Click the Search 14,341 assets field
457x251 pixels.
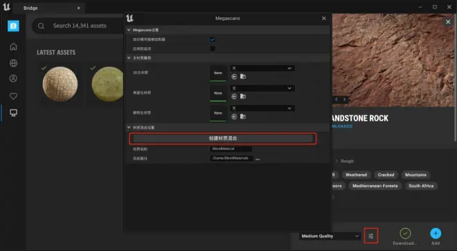coord(80,26)
